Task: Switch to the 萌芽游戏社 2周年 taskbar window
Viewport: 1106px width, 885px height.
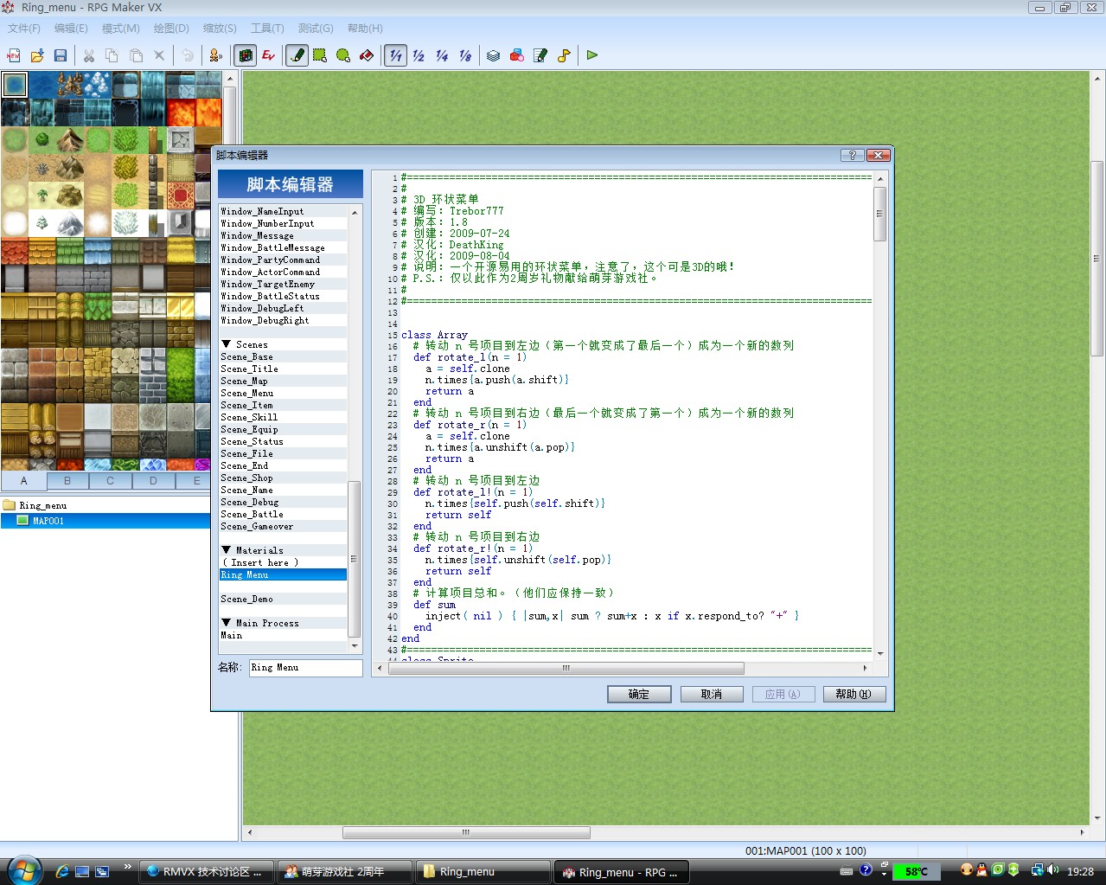Action: [x=345, y=872]
